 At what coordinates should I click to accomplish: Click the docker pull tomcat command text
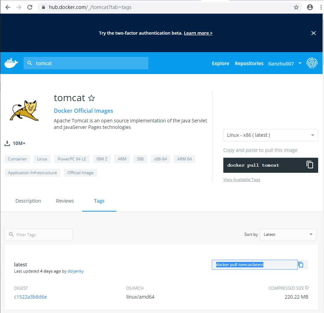(x=253, y=165)
